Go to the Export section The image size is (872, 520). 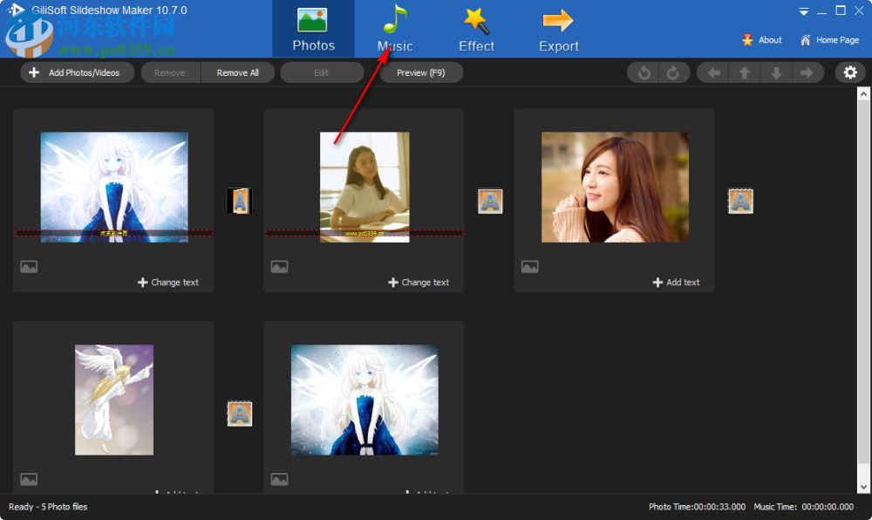pos(558,26)
